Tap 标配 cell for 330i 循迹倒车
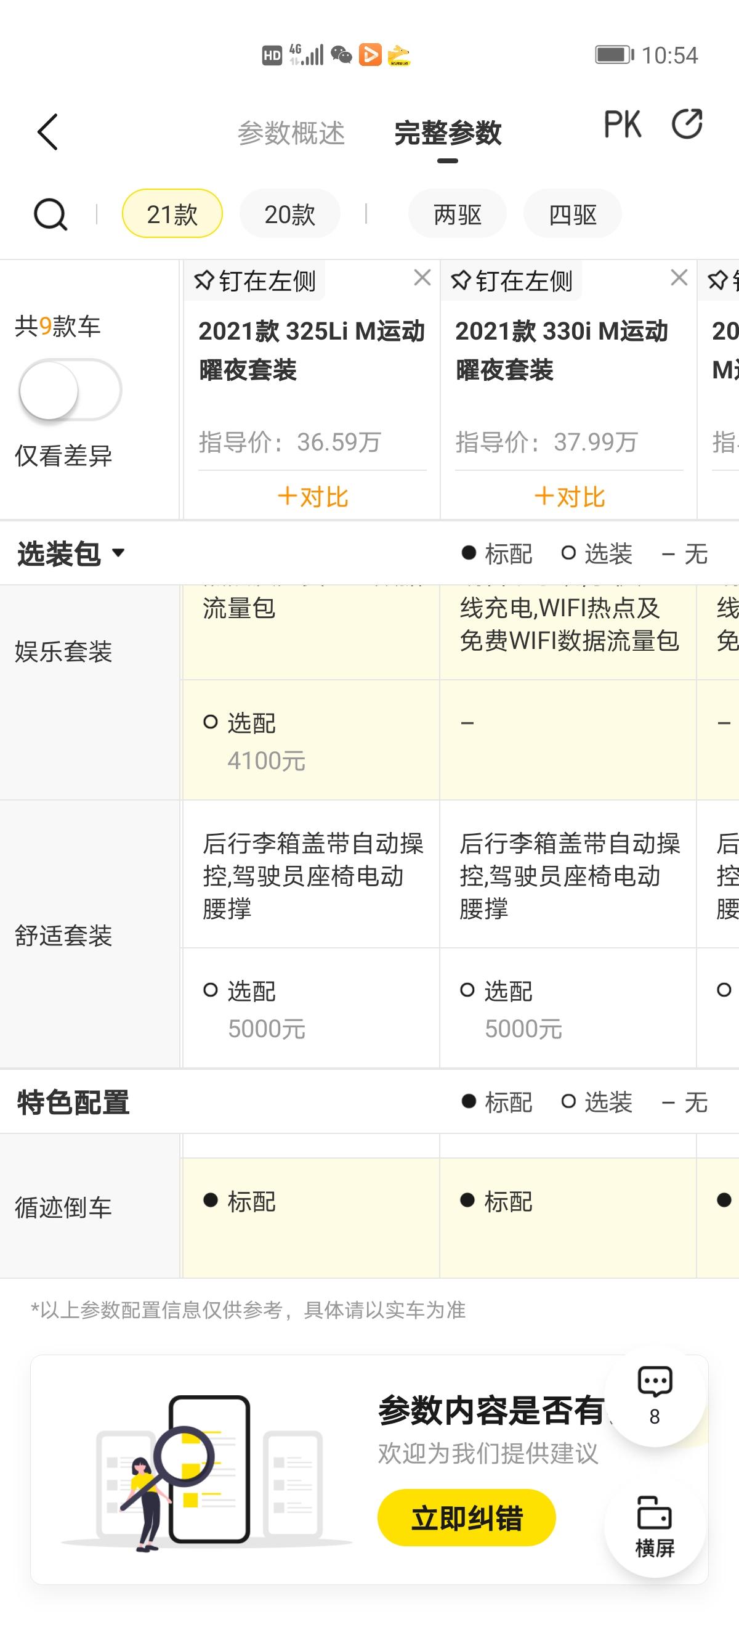Viewport: 739px width, 1627px height. pos(568,1217)
